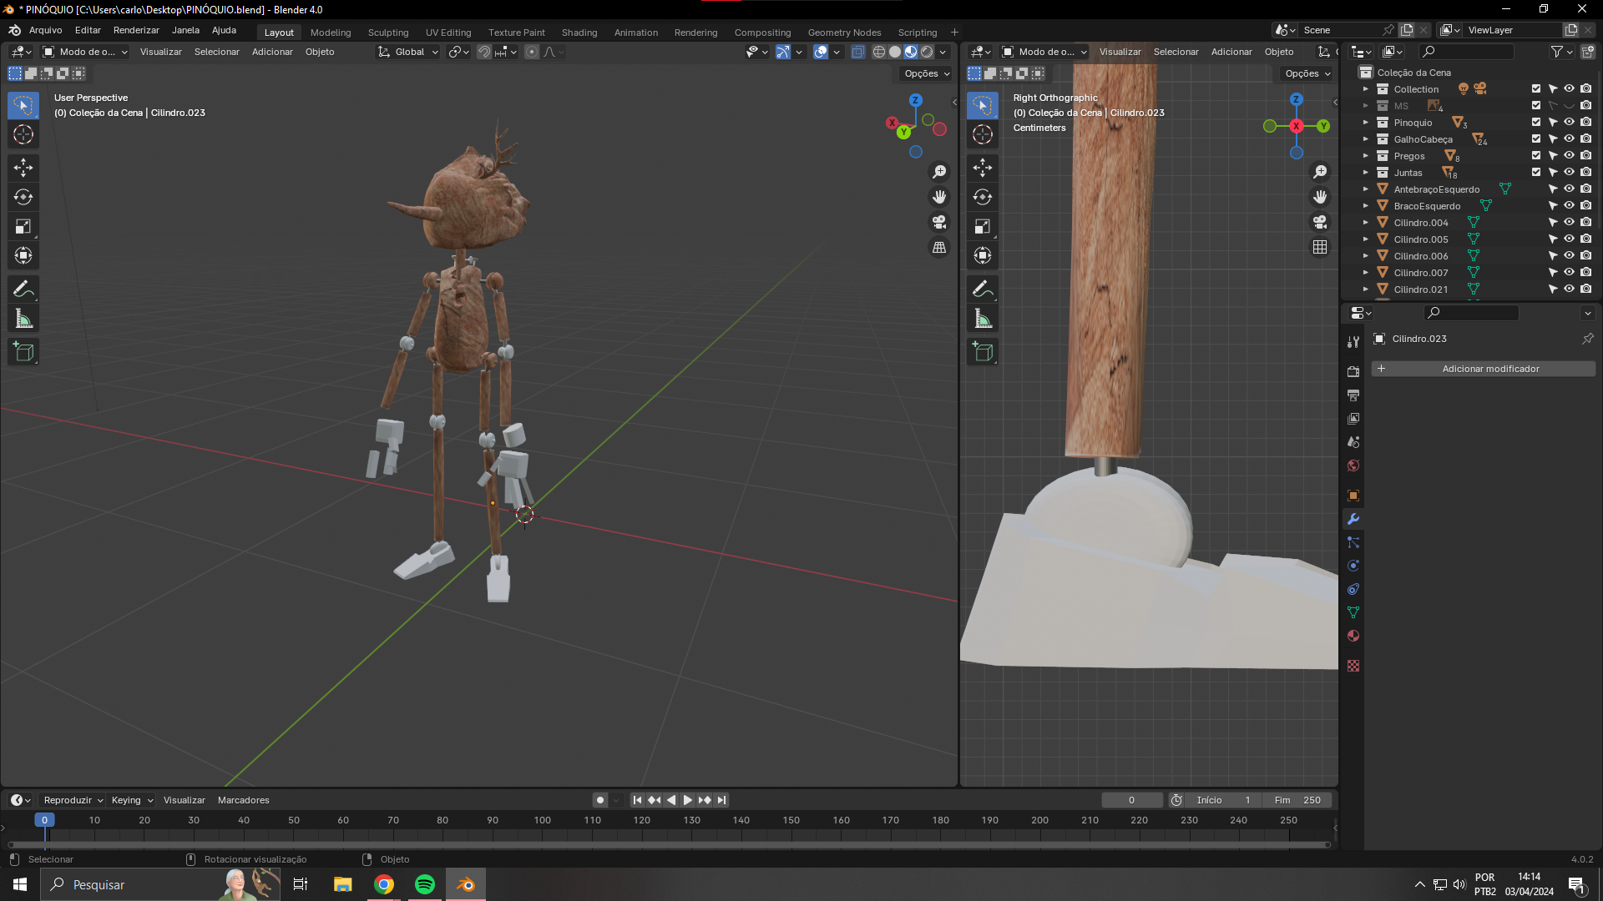The width and height of the screenshot is (1603, 901).
Task: Select the Add Cube tool in left viewport
Action: pos(23,352)
